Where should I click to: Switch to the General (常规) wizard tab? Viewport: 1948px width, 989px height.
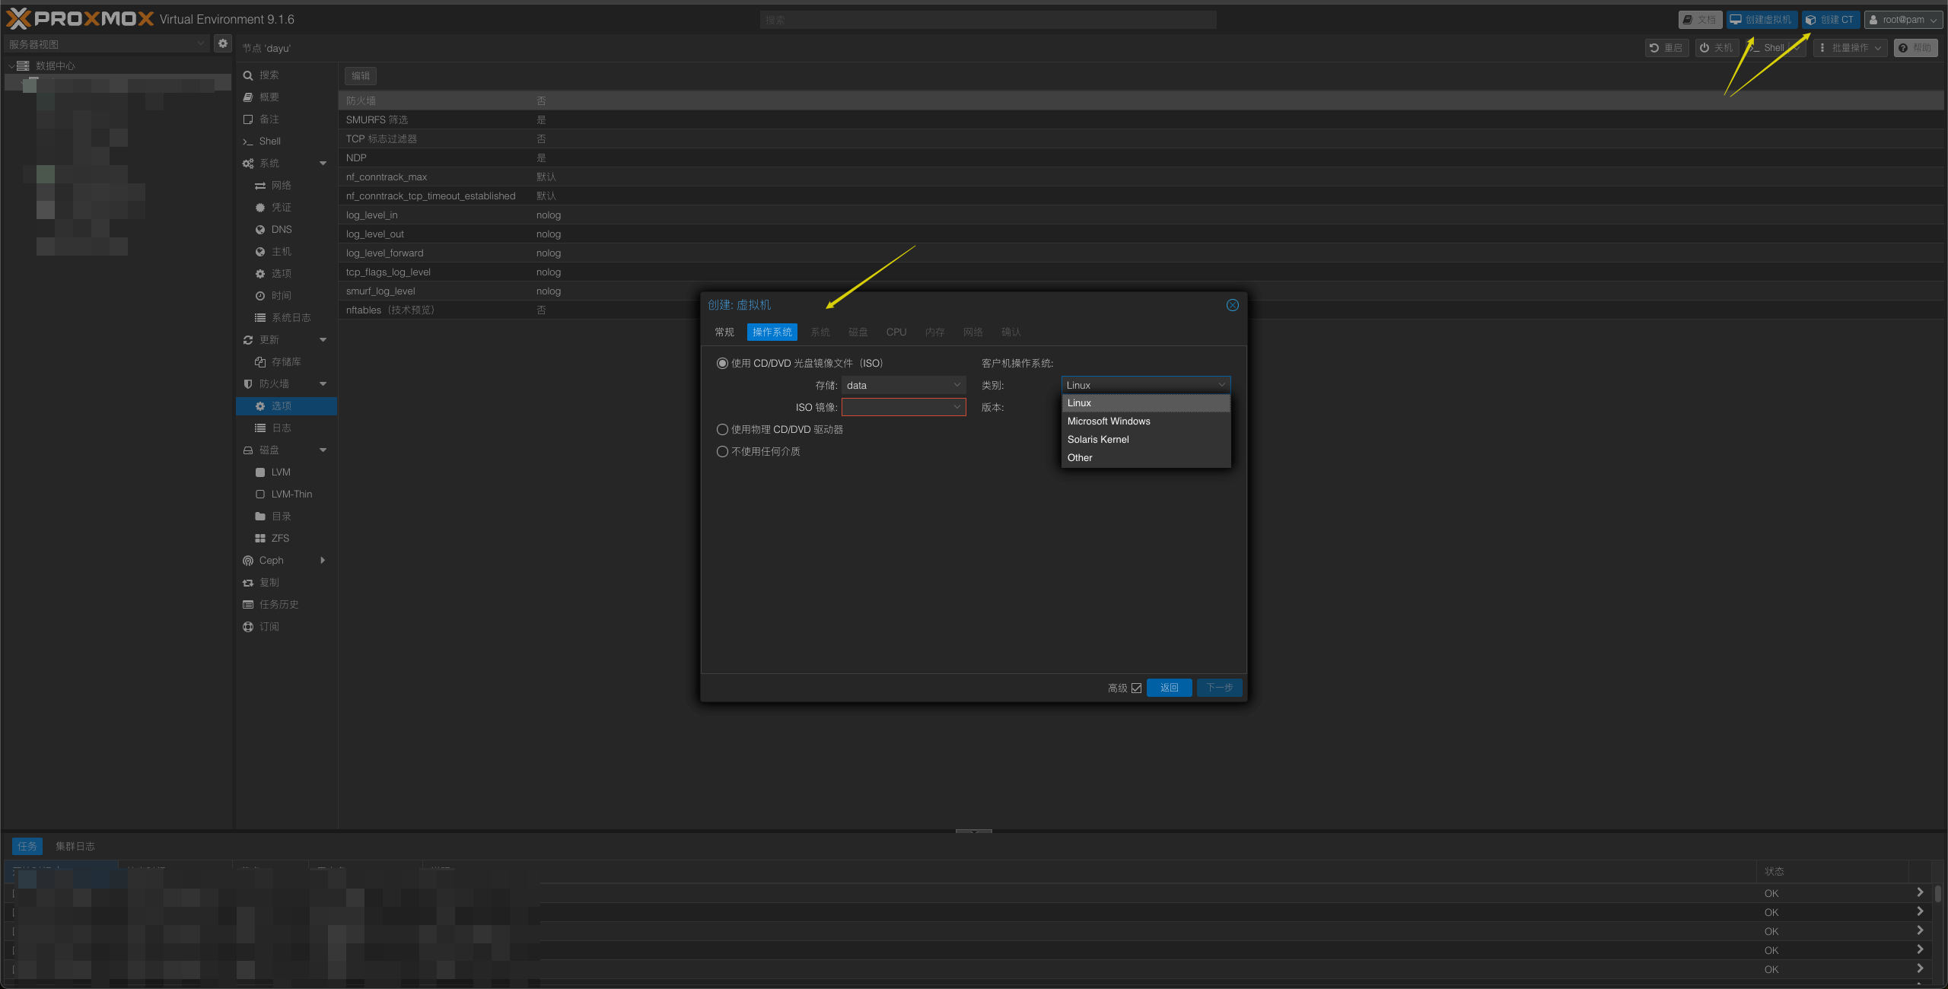(724, 332)
